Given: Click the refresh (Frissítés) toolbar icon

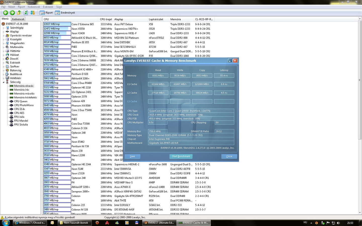Looking at the screenshot, I should (26, 13).
